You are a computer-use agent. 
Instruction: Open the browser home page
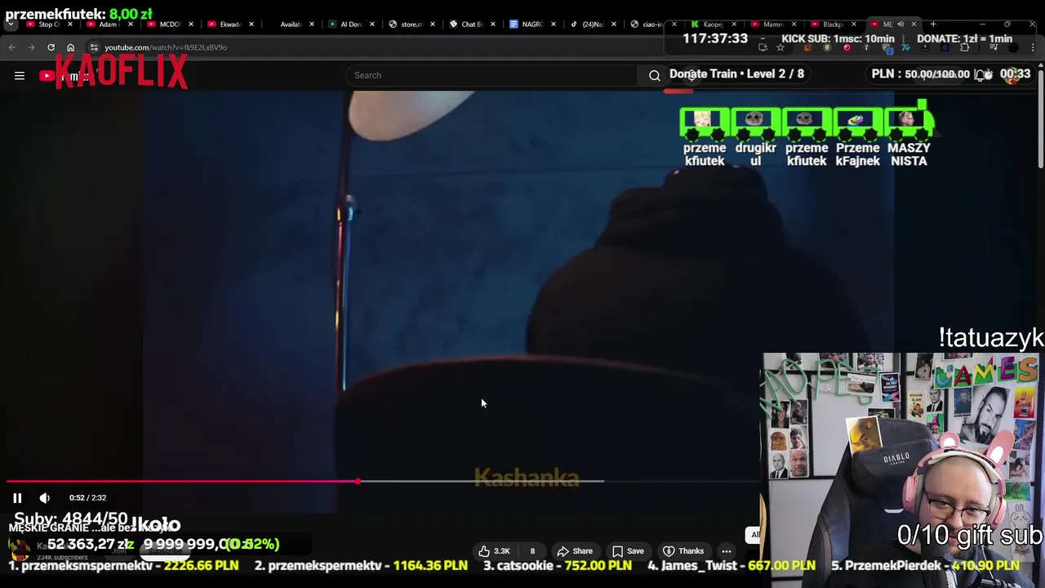[70, 47]
